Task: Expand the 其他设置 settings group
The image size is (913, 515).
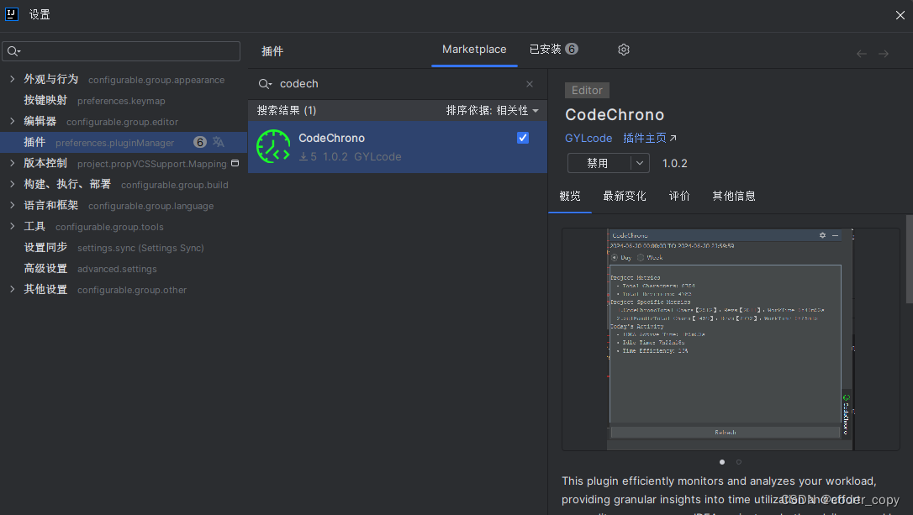Action: (13, 289)
